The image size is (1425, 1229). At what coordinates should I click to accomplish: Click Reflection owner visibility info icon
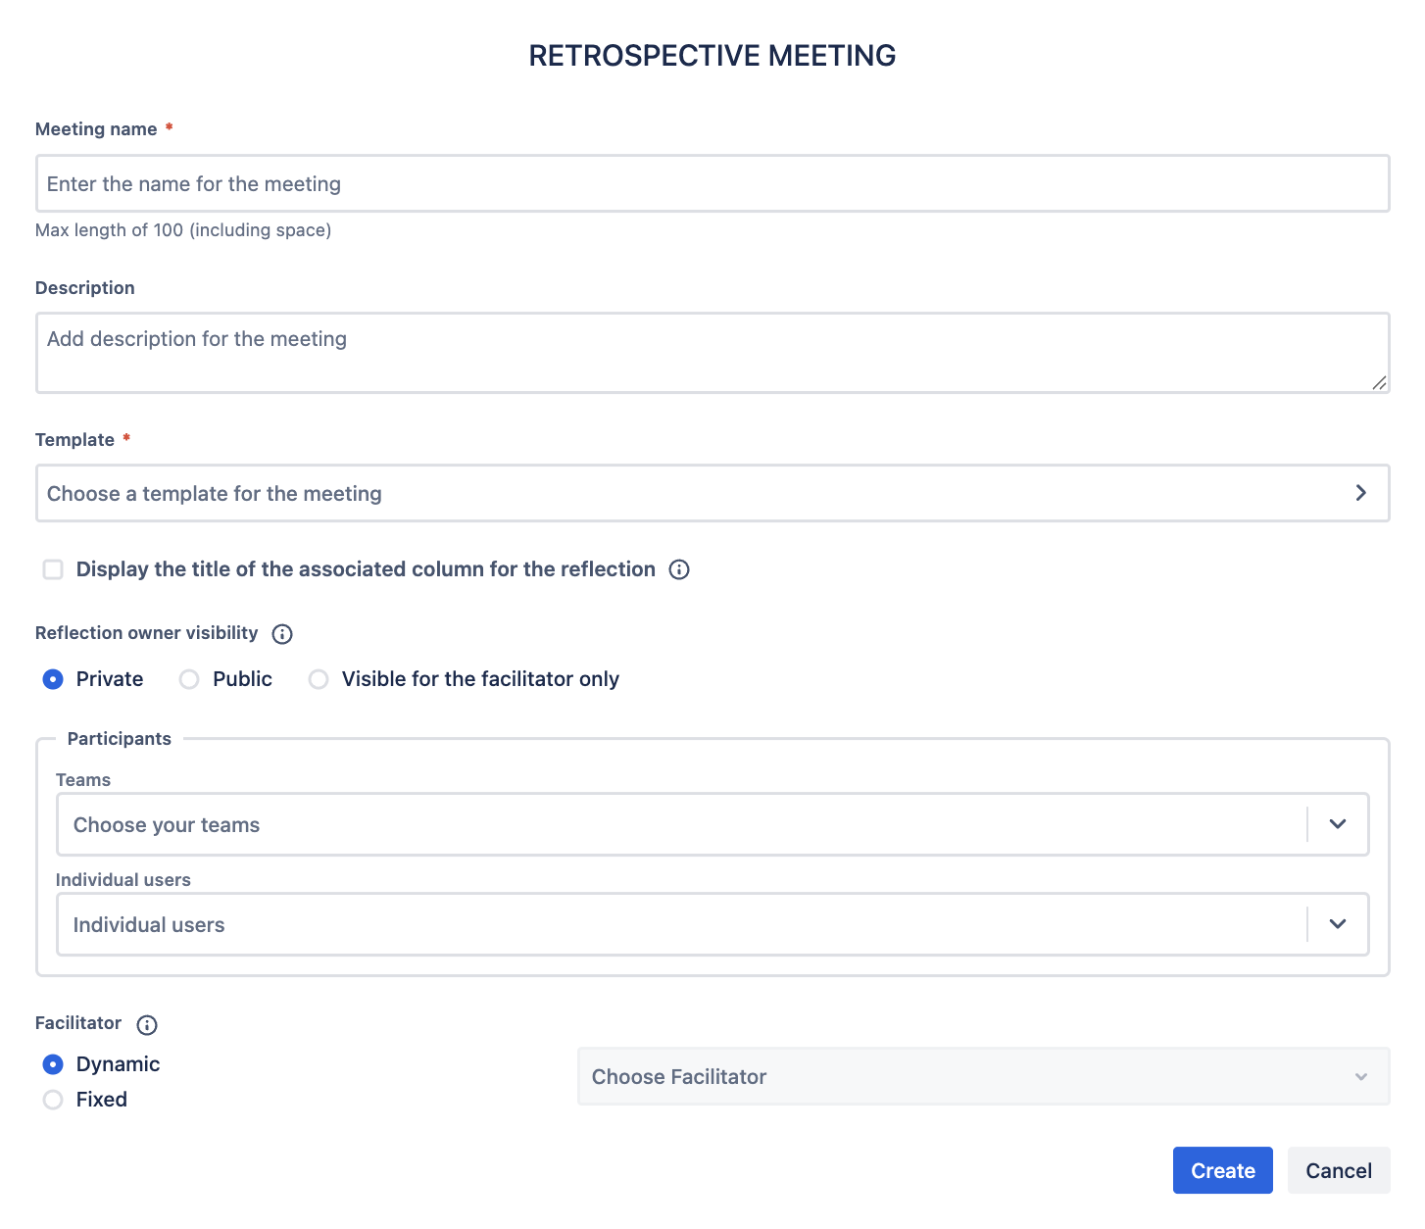pos(282,634)
